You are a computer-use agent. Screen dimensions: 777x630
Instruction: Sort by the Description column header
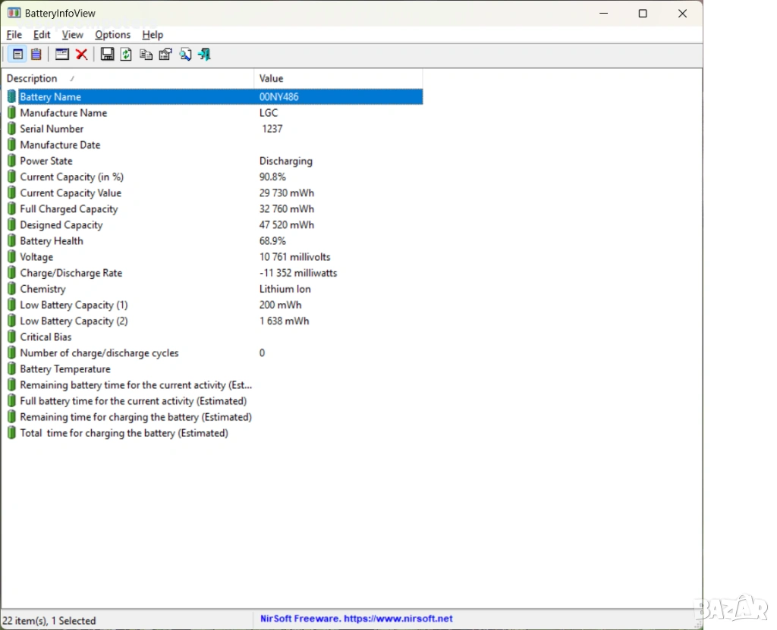32,79
